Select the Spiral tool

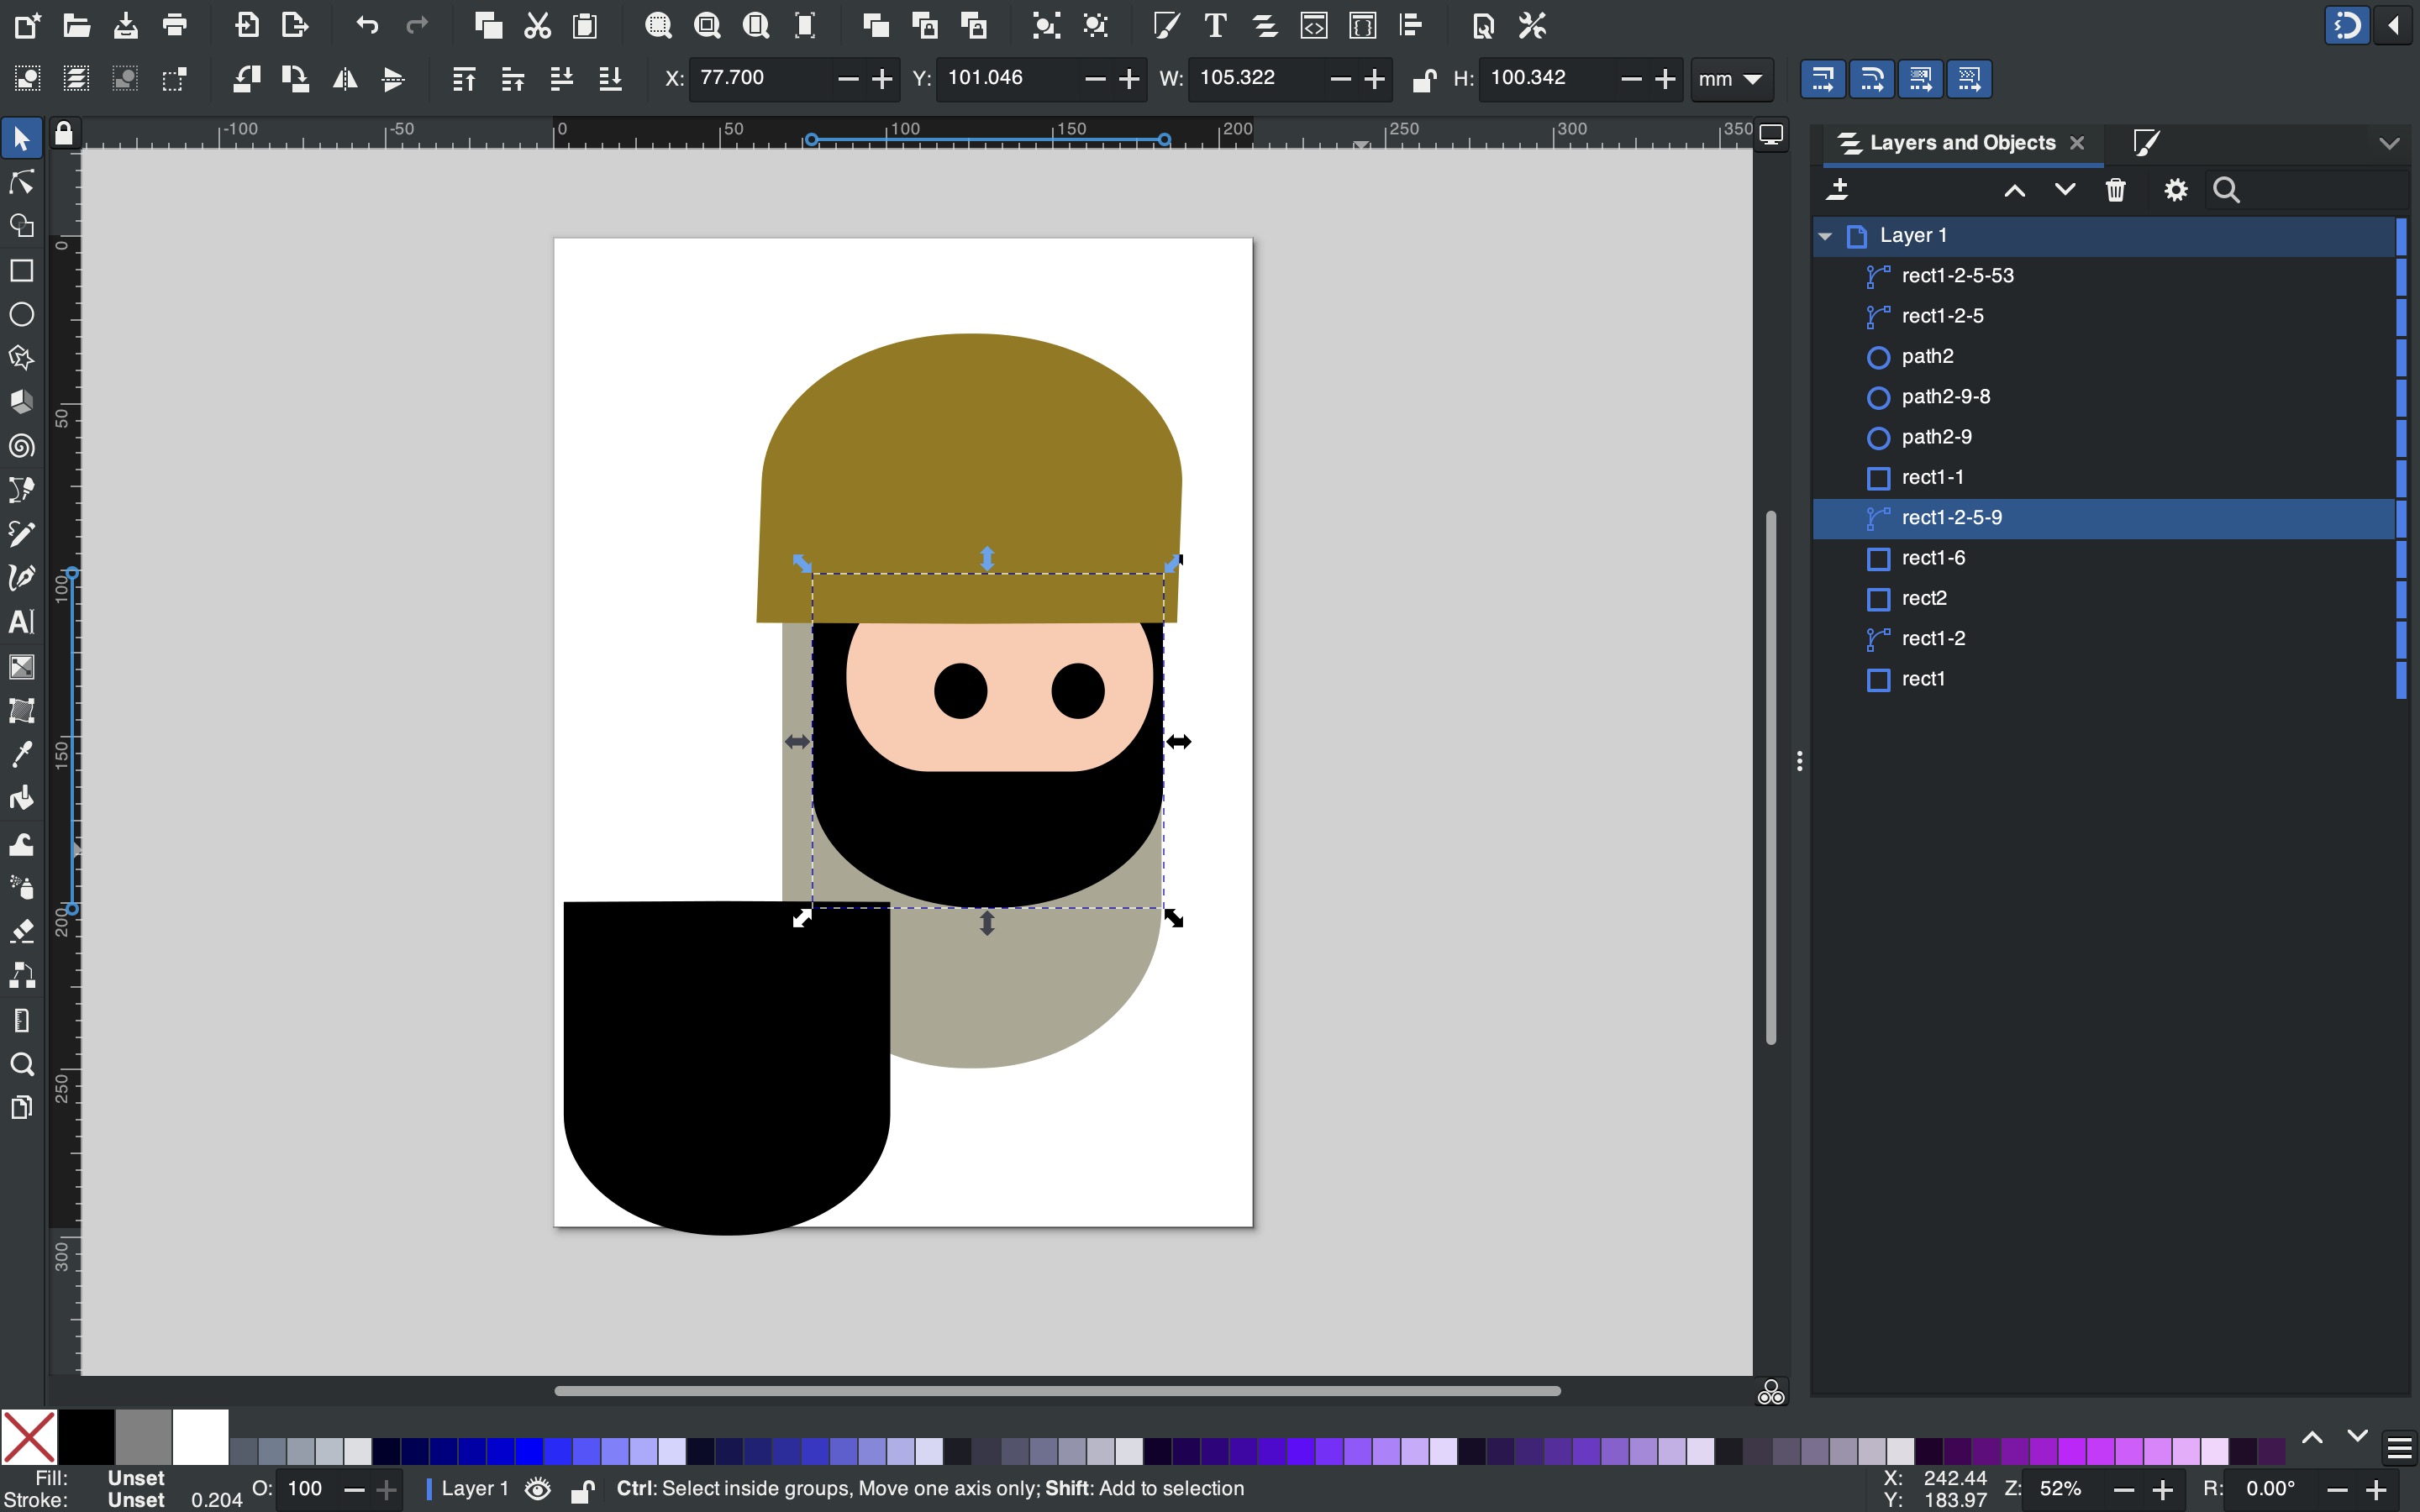pyautogui.click(x=21, y=446)
